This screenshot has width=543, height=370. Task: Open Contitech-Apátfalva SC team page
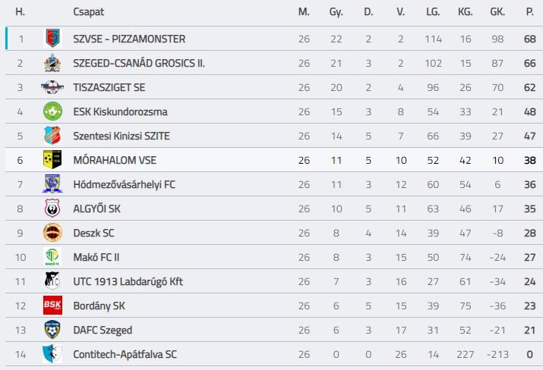coord(125,354)
